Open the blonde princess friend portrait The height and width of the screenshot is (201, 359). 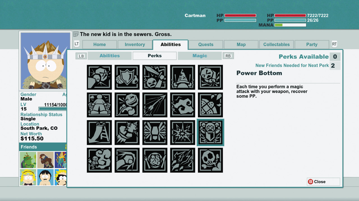point(28,177)
